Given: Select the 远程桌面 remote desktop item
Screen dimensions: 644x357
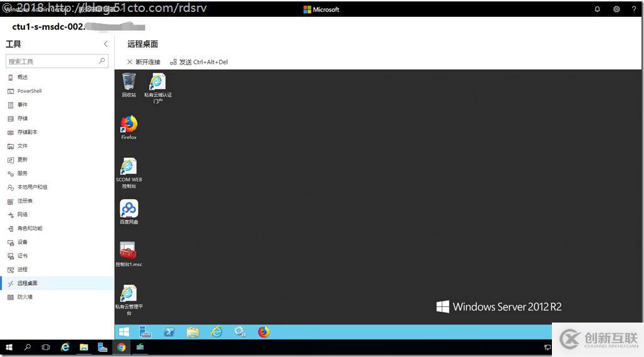Looking at the screenshot, I should 57,283.
